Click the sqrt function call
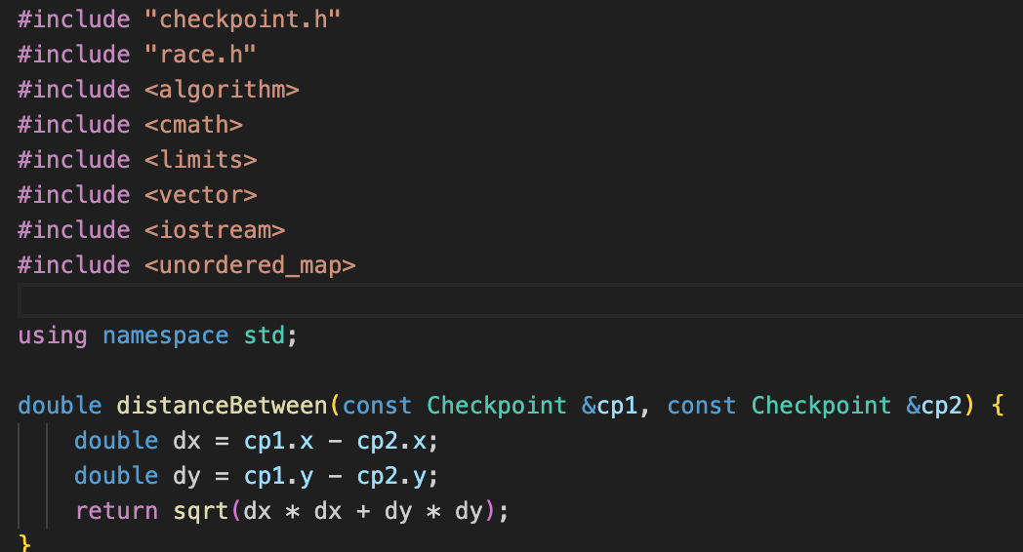 200,512
